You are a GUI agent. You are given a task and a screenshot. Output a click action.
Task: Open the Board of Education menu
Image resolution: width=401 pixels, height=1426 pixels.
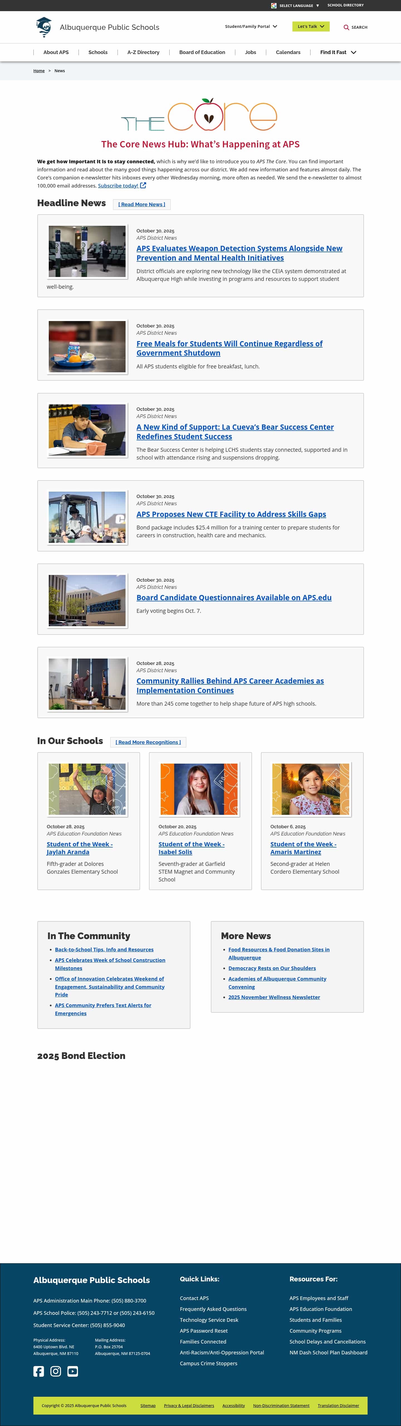[x=202, y=53]
